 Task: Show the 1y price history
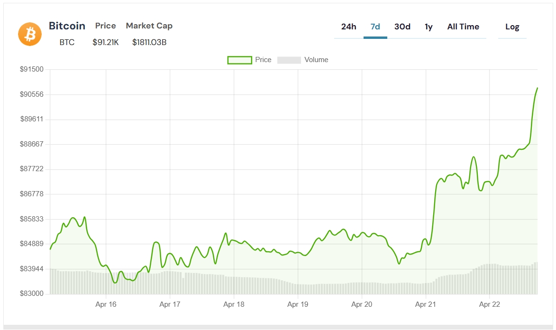428,27
